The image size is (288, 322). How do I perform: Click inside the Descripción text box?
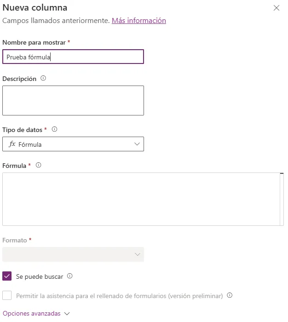click(73, 100)
